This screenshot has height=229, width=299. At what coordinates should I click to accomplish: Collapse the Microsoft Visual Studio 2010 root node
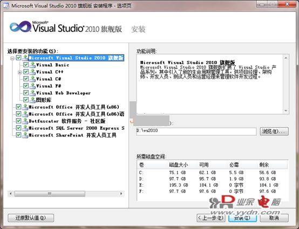click(x=12, y=58)
